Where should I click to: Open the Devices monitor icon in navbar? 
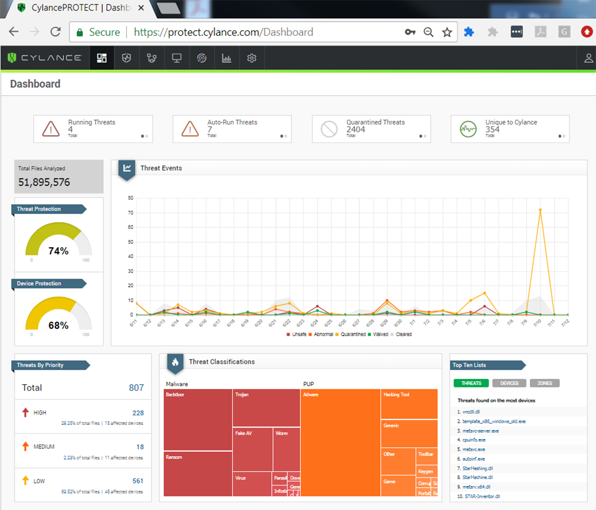tap(177, 58)
